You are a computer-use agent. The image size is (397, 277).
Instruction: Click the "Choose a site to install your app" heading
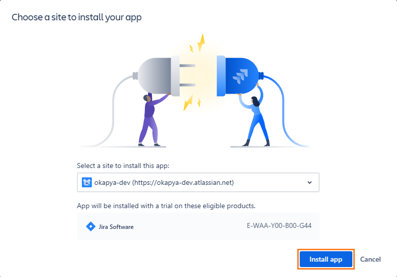76,17
